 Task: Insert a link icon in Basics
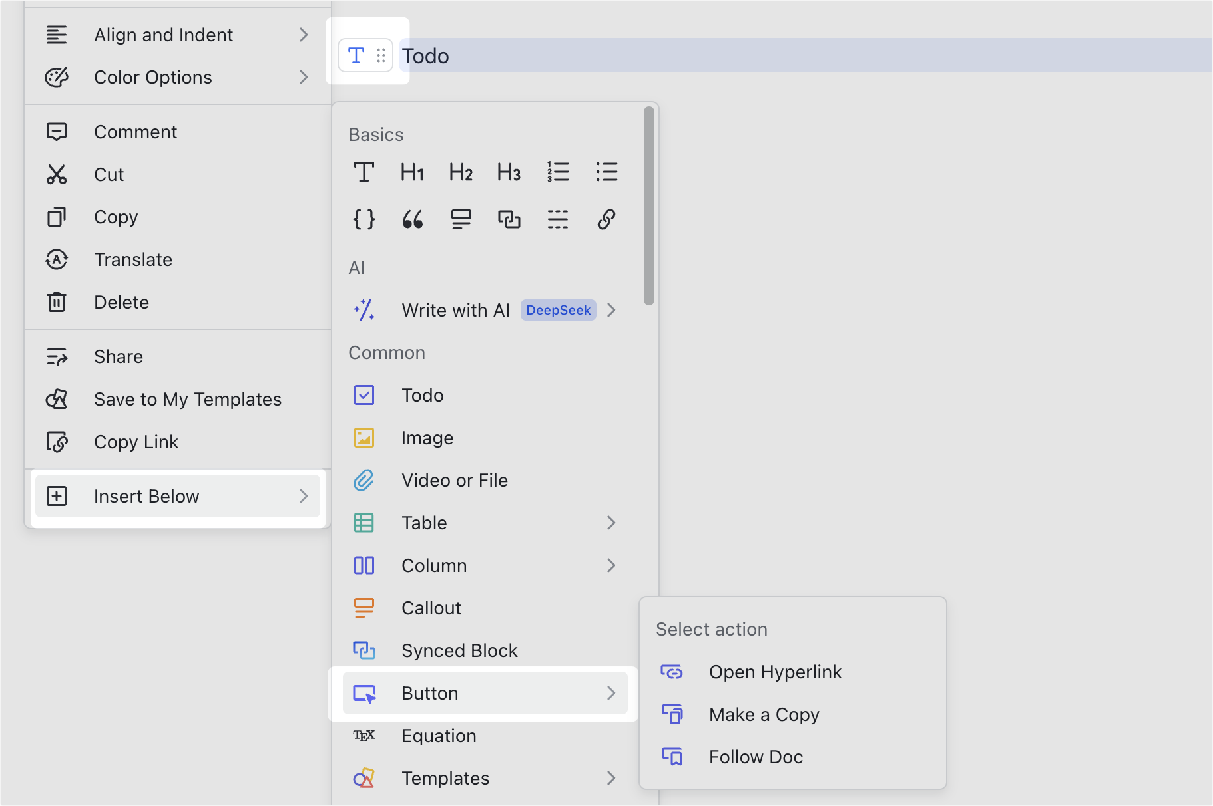[x=606, y=219]
